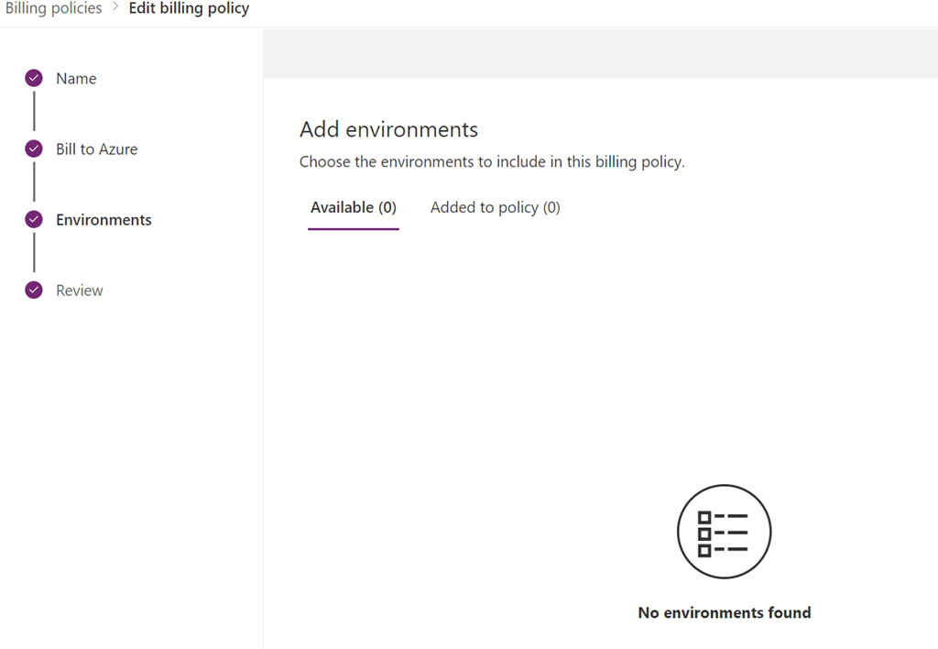Click the gray command bar above heading

(600, 54)
